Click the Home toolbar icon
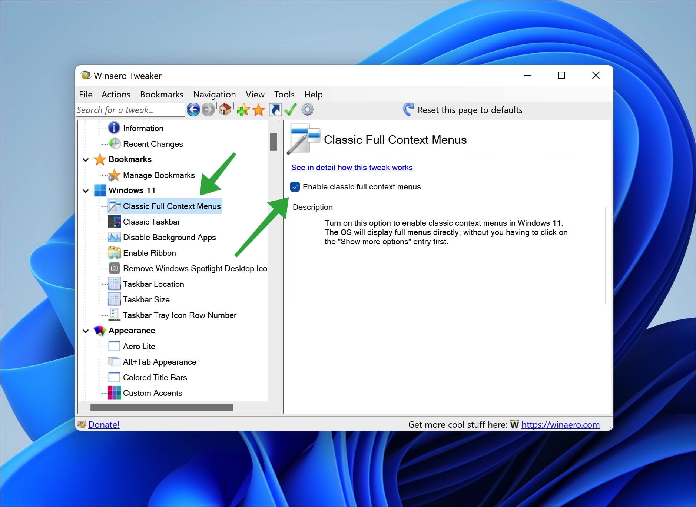The image size is (696, 507). tap(225, 109)
